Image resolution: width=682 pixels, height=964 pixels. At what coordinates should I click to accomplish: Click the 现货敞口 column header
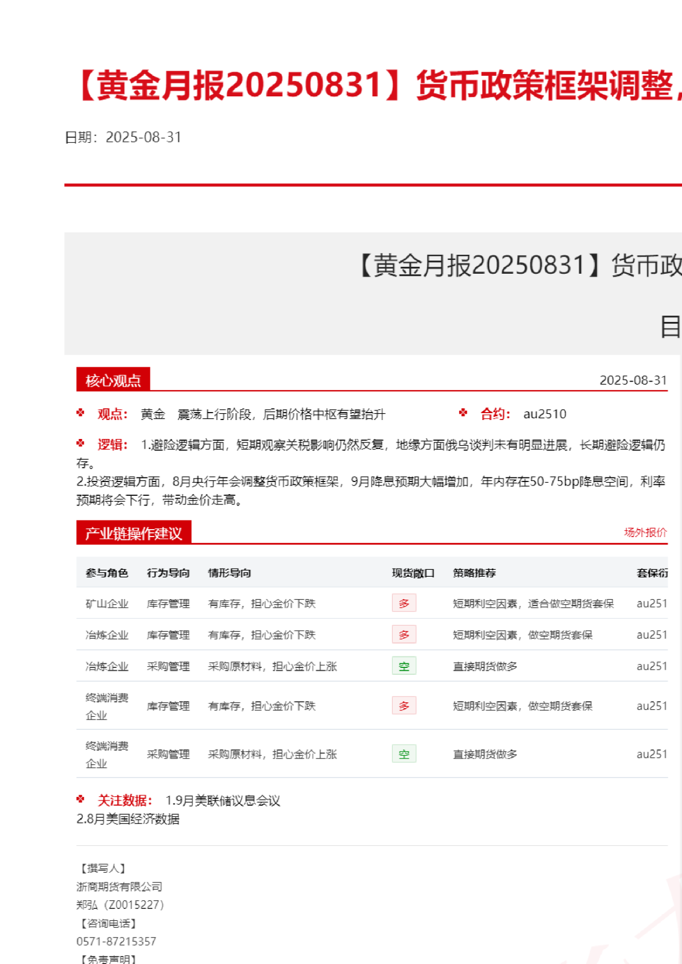tap(413, 573)
